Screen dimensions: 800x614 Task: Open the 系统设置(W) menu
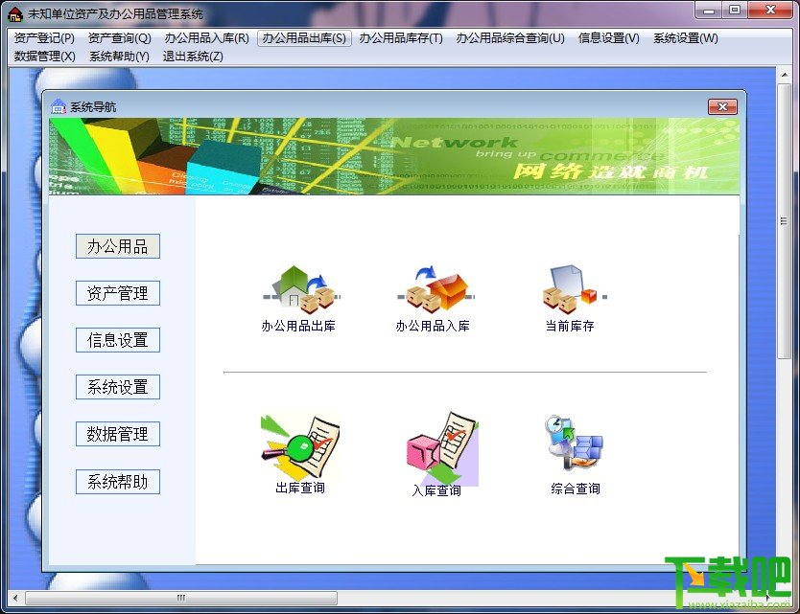(686, 38)
